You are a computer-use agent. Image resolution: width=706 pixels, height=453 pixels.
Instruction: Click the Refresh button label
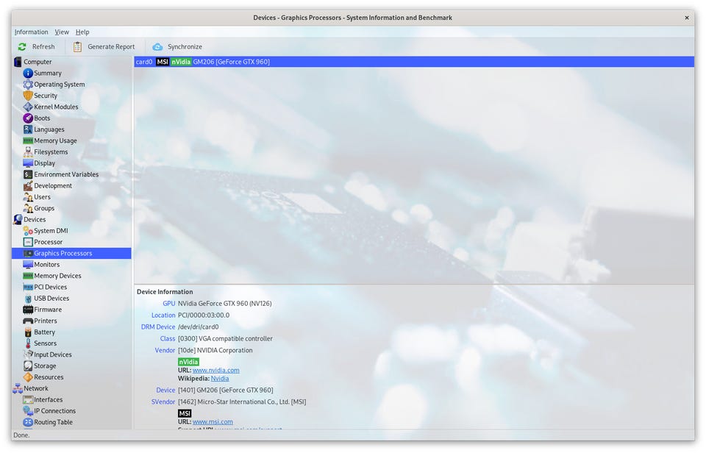43,47
